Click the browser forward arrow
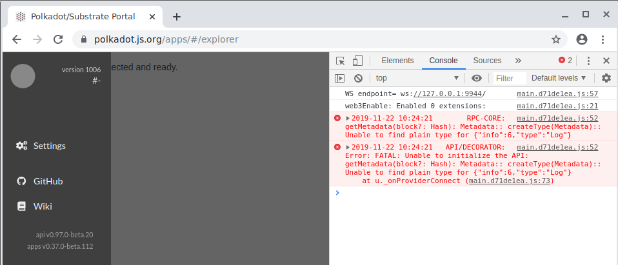 click(x=37, y=39)
